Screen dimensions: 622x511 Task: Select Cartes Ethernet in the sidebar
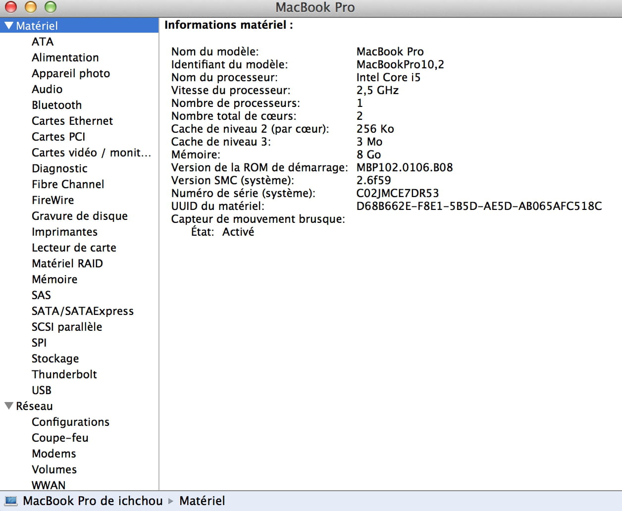(x=72, y=121)
